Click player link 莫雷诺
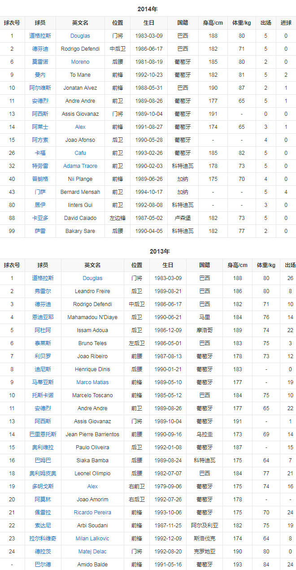296x570 pixels. [40, 62]
